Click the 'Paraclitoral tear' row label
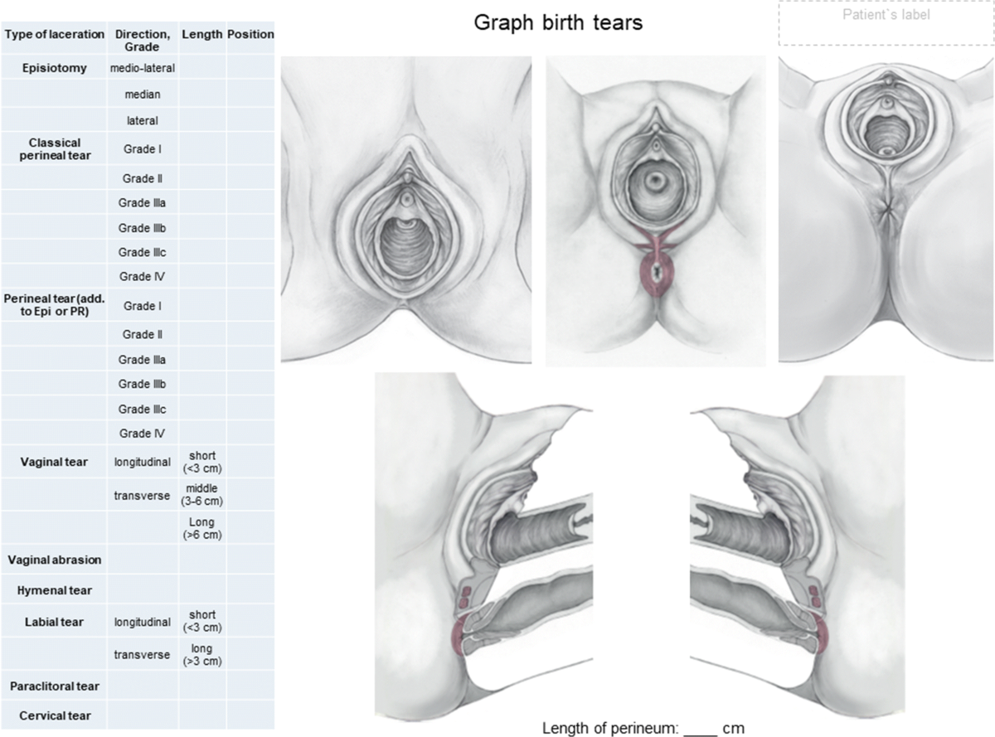 click(55, 686)
